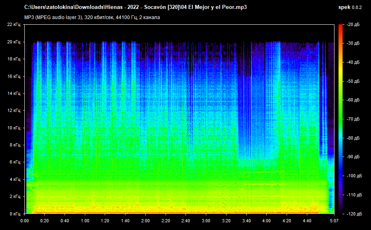Click the 10 кГц frequency axis label
This screenshot has height=230, width=371.
coord(14,128)
